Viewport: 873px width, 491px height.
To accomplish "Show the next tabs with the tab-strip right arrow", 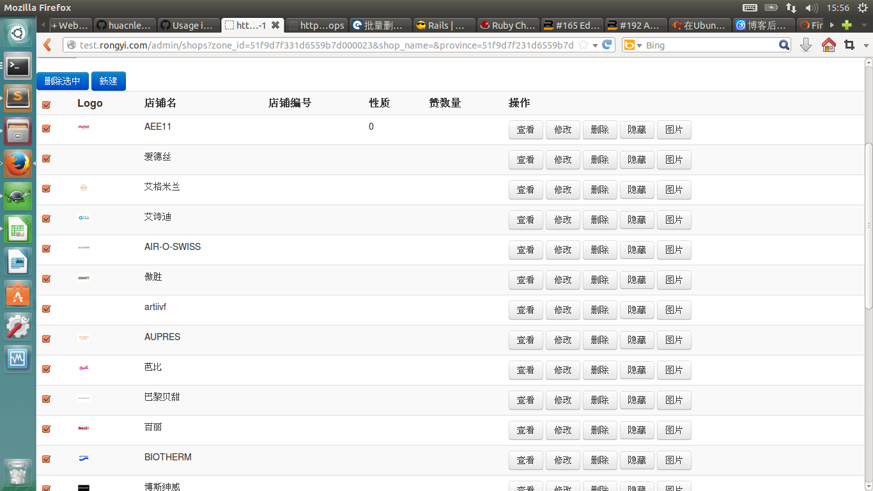I will (832, 26).
